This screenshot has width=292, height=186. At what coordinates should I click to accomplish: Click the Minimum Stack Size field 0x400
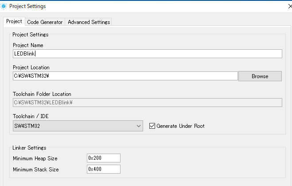[x=104, y=169]
